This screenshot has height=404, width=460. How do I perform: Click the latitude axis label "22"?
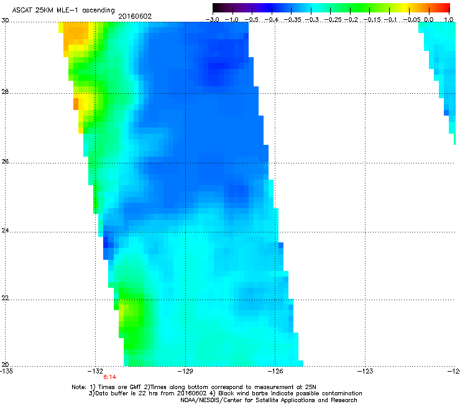tap(5, 298)
